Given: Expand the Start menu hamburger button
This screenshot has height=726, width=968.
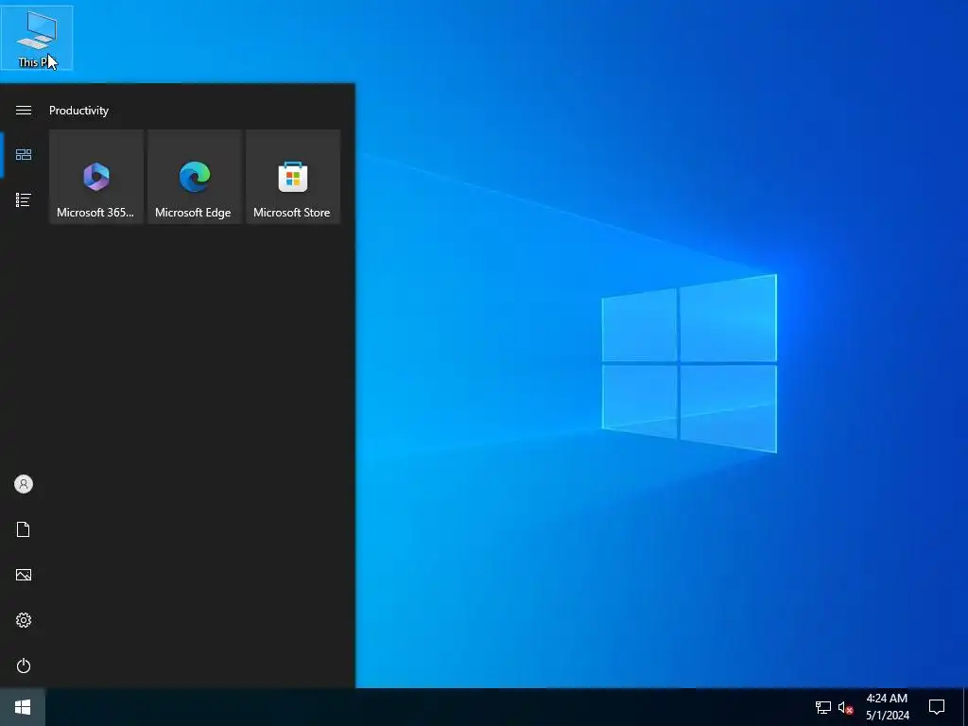Looking at the screenshot, I should coord(24,110).
